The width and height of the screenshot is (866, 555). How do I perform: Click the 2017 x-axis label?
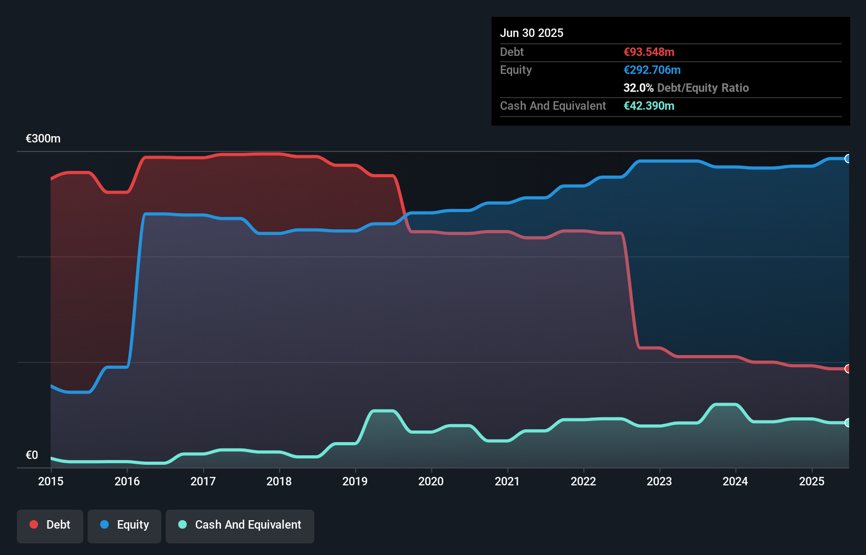pyautogui.click(x=203, y=481)
